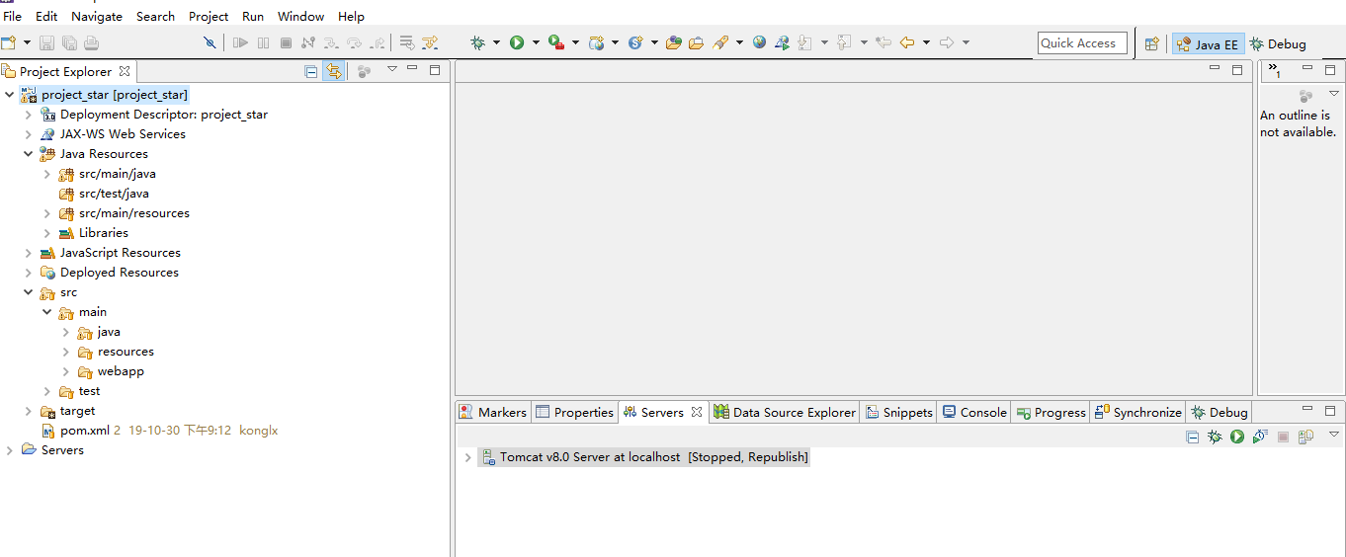Viewport: 1346px width, 557px height.
Task: Start the Tomcat server in debug mode
Action: 1215,437
